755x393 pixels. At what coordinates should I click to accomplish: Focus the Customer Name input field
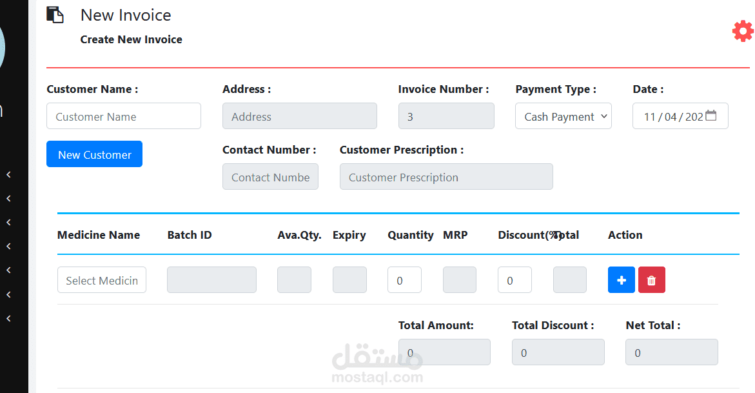tap(124, 116)
